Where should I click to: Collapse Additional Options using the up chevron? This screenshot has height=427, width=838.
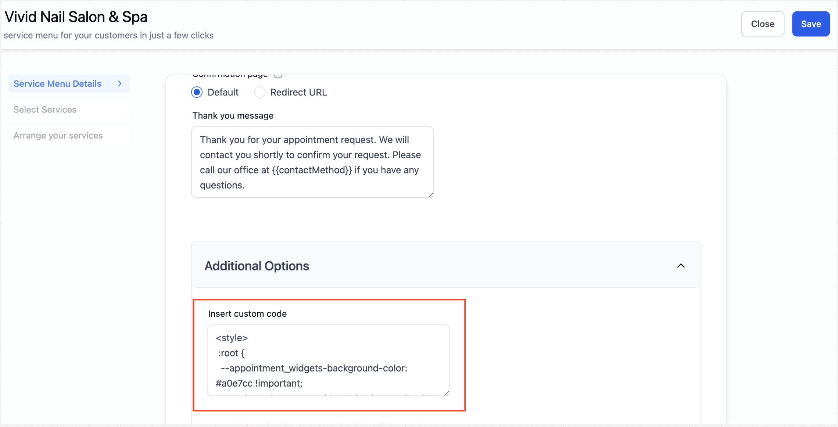681,266
